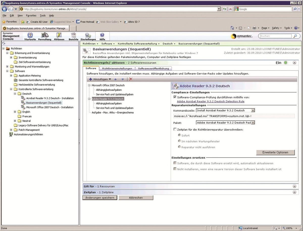This screenshot has height=231, width=303.
Task: Open the 100% zoom level control
Action: [x=290, y=228]
